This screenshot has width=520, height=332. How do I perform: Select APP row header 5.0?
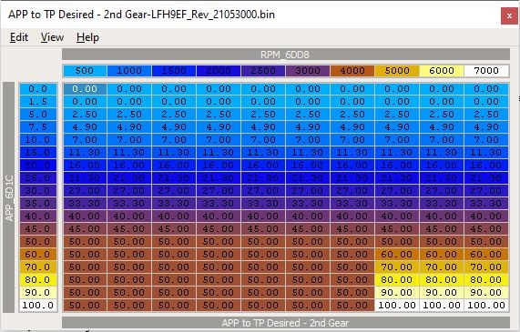38,115
